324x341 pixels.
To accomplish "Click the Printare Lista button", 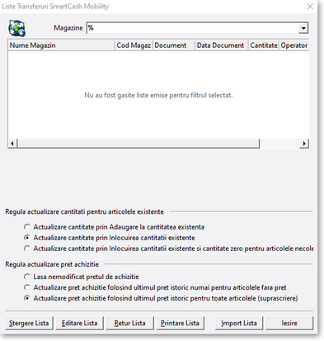I will 180,323.
